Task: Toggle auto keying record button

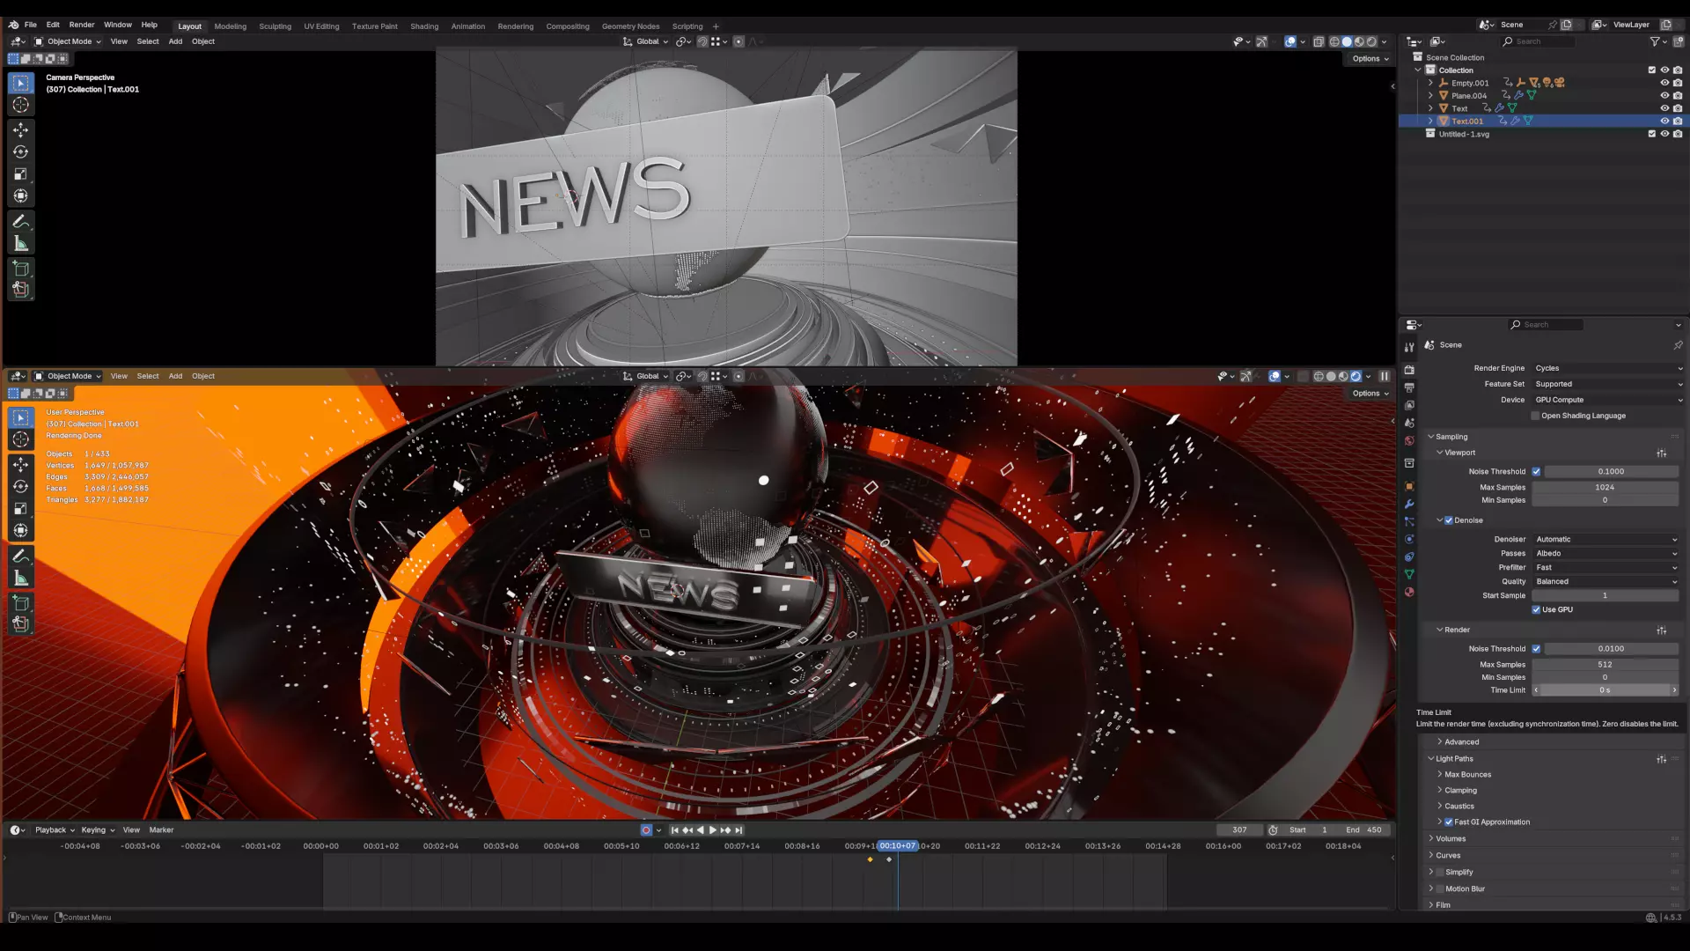Action: (646, 830)
